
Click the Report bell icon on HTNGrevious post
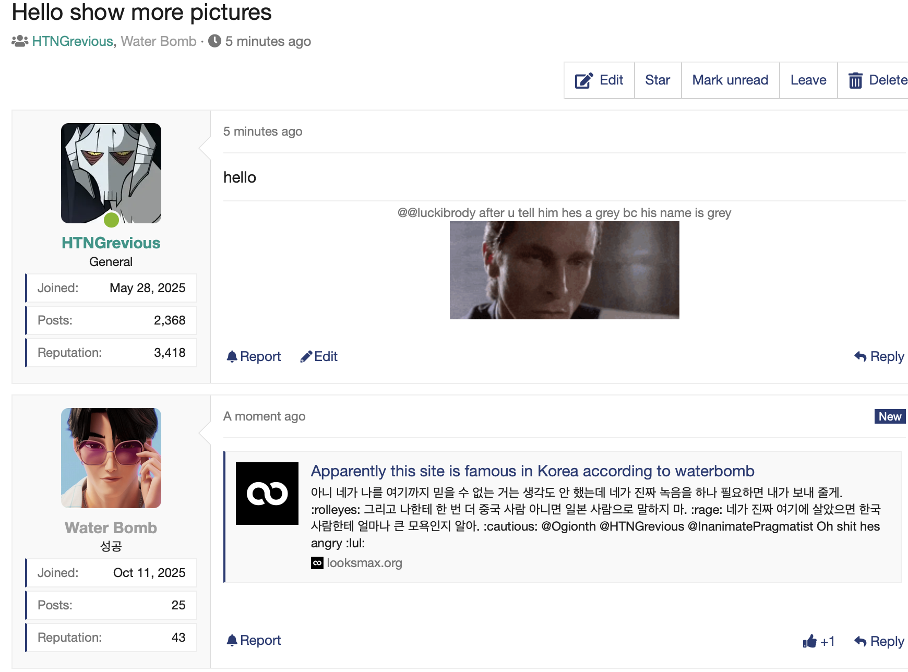click(x=232, y=356)
